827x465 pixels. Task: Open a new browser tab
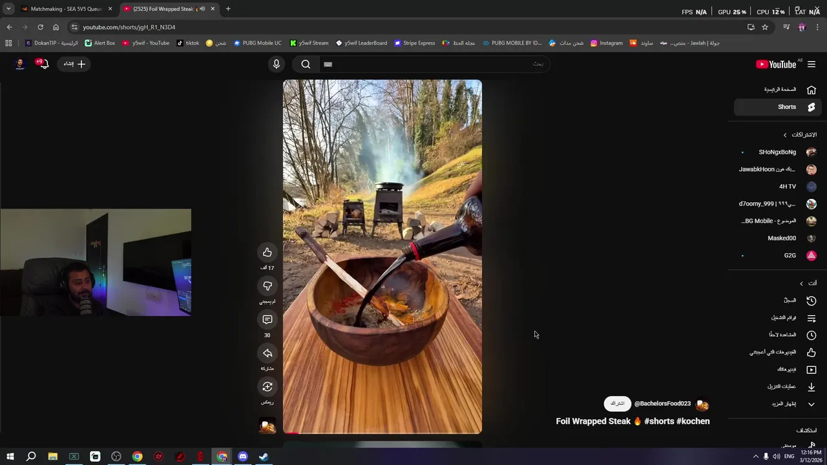click(228, 9)
